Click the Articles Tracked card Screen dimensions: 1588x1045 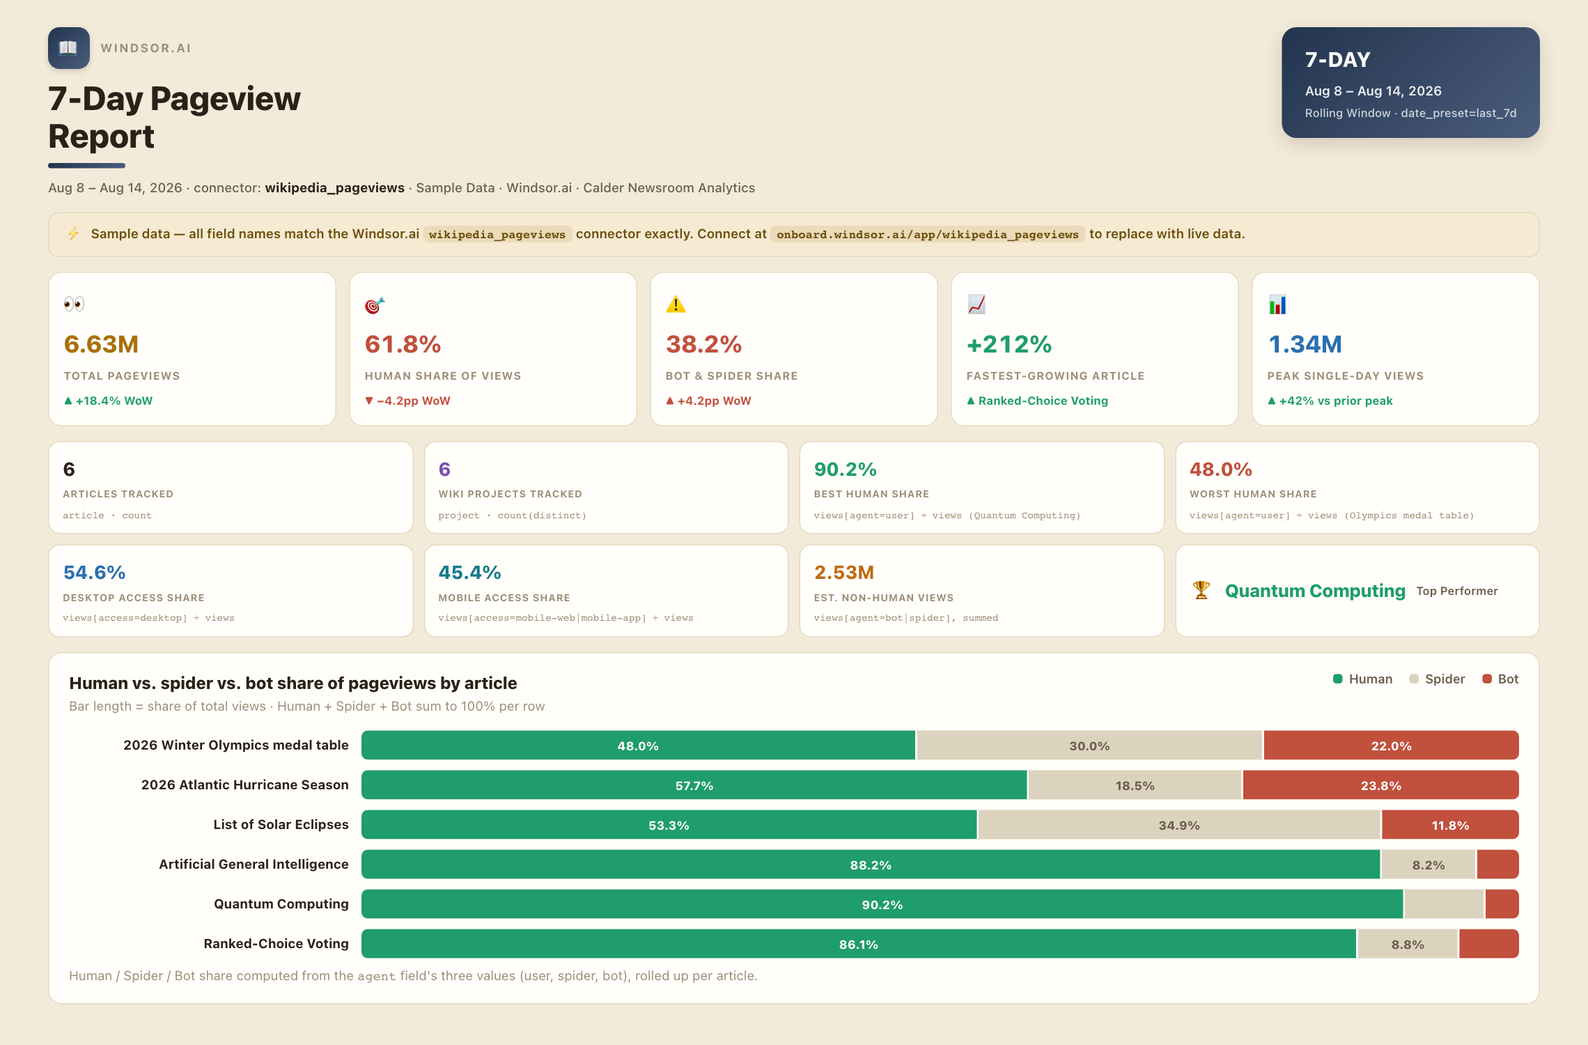coord(231,488)
